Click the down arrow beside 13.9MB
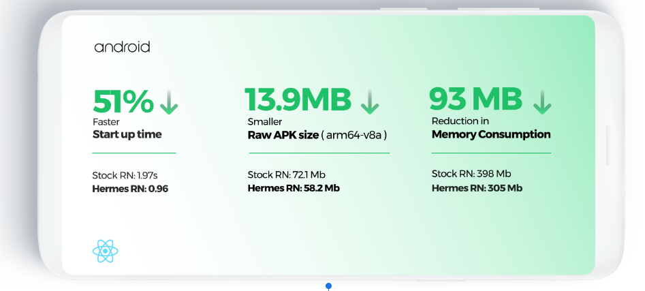645x291 pixels. pos(369,102)
